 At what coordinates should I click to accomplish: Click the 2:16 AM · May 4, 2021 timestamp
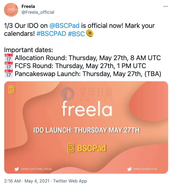pyautogui.click(x=27, y=181)
